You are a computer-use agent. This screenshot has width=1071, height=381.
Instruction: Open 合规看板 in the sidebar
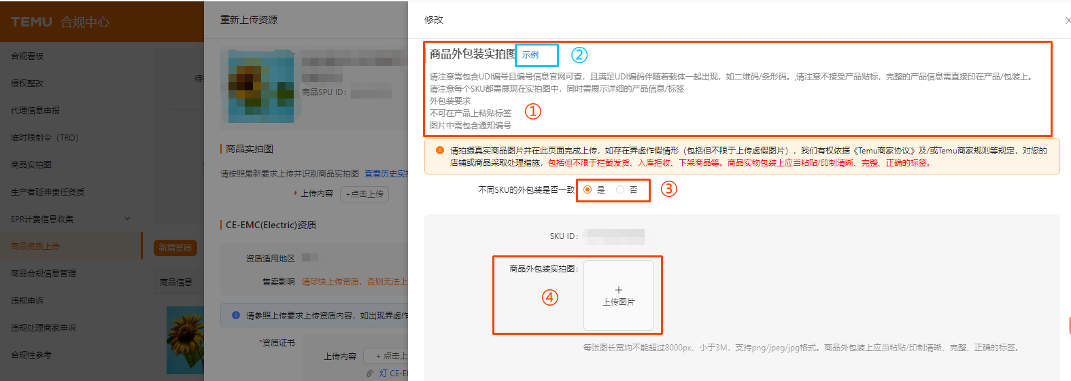27,56
